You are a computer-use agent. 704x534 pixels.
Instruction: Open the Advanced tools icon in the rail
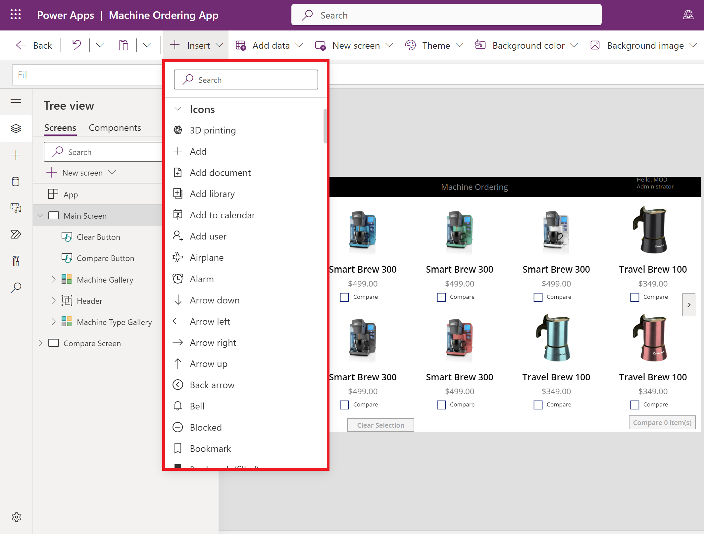(16, 261)
